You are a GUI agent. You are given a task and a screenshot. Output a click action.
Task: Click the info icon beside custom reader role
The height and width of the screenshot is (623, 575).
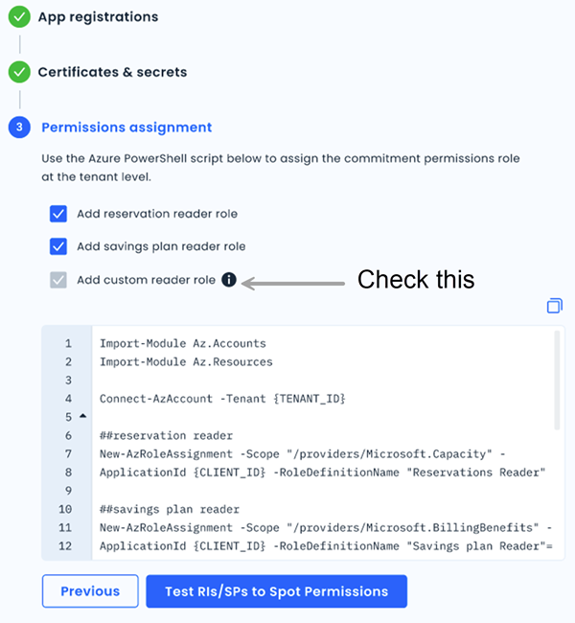(x=229, y=280)
